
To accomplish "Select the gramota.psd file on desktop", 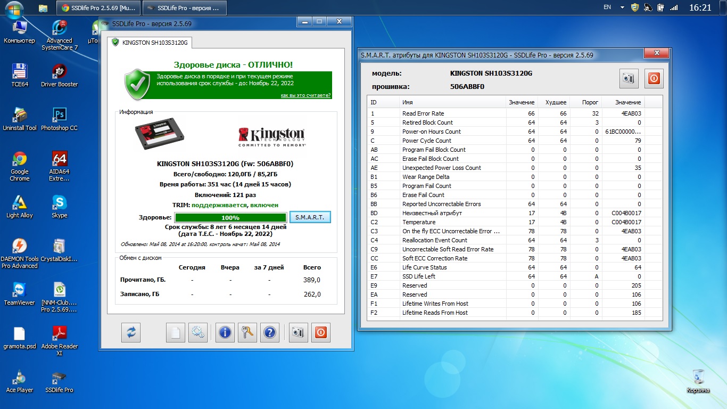I will click(20, 338).
